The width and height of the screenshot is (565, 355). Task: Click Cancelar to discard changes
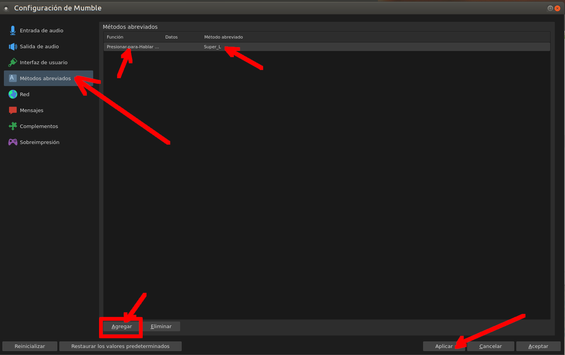click(490, 346)
